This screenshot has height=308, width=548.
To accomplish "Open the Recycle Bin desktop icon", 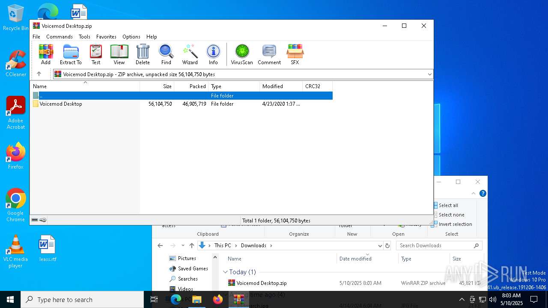I will (16, 18).
